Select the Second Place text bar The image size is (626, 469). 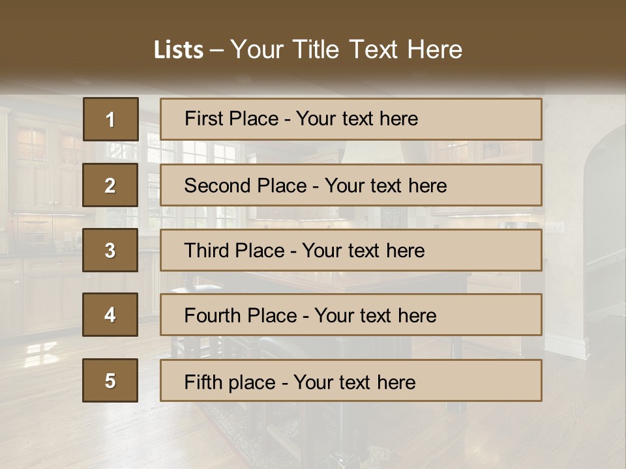(351, 185)
